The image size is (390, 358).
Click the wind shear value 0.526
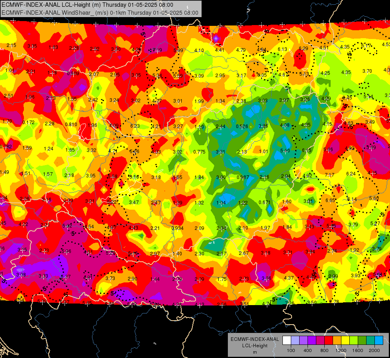click(x=242, y=126)
